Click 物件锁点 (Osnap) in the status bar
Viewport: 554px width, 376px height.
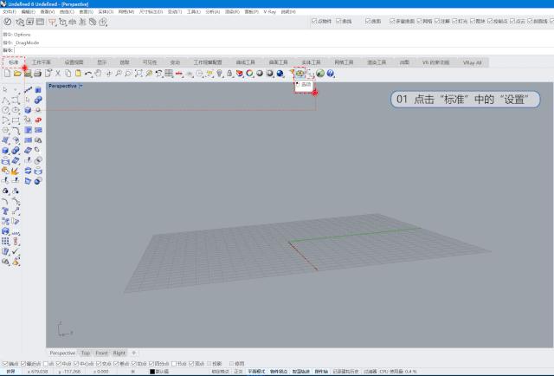[x=279, y=371]
